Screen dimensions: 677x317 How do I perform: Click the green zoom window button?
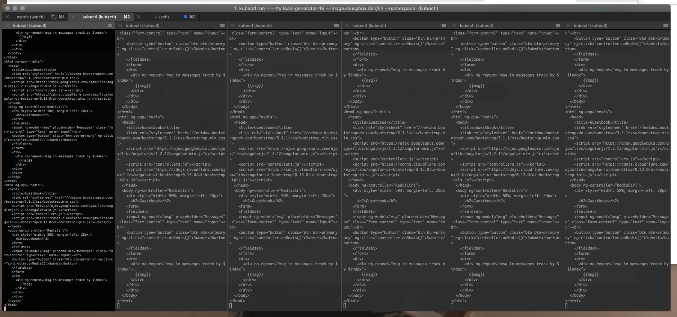click(x=23, y=8)
